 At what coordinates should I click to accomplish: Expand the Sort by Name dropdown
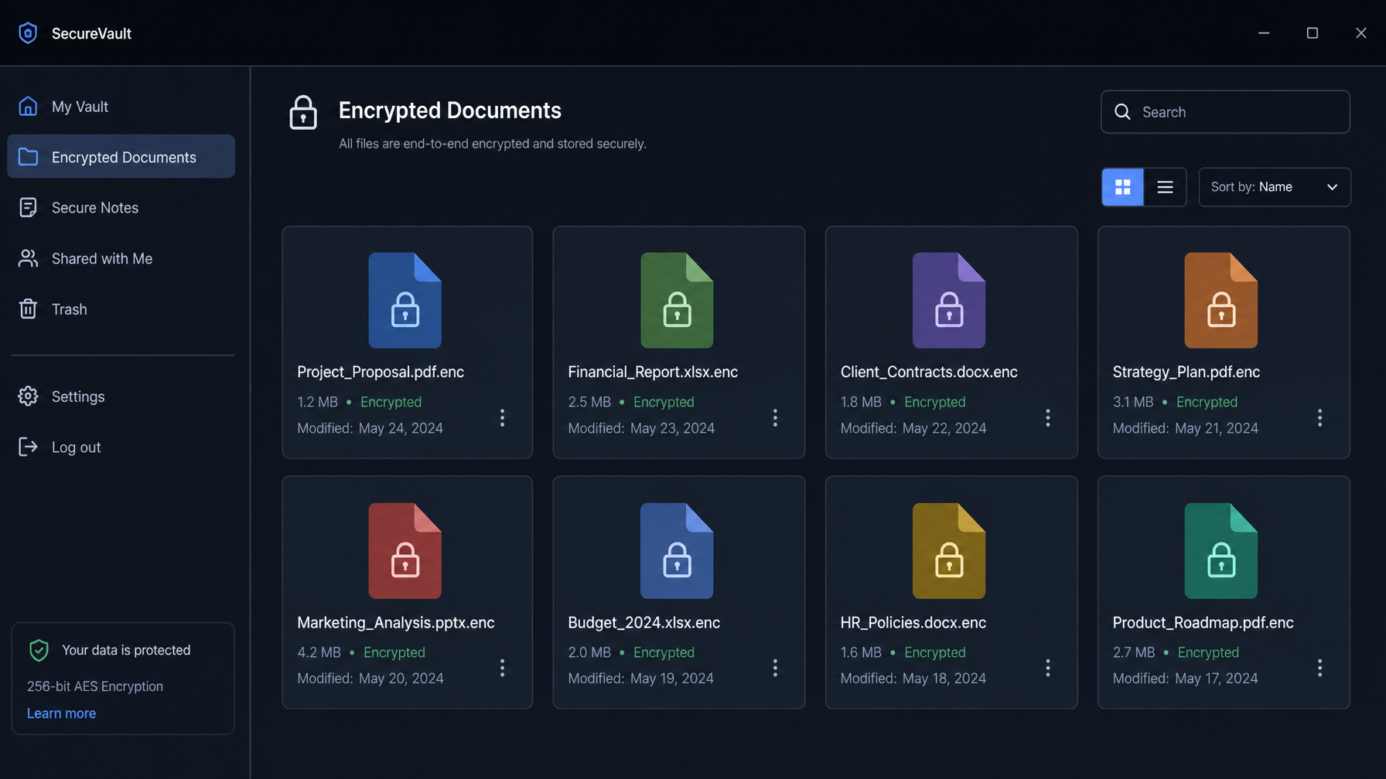pos(1275,187)
